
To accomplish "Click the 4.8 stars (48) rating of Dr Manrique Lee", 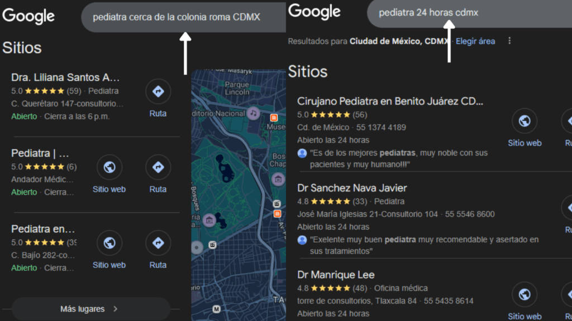I will click(332, 288).
